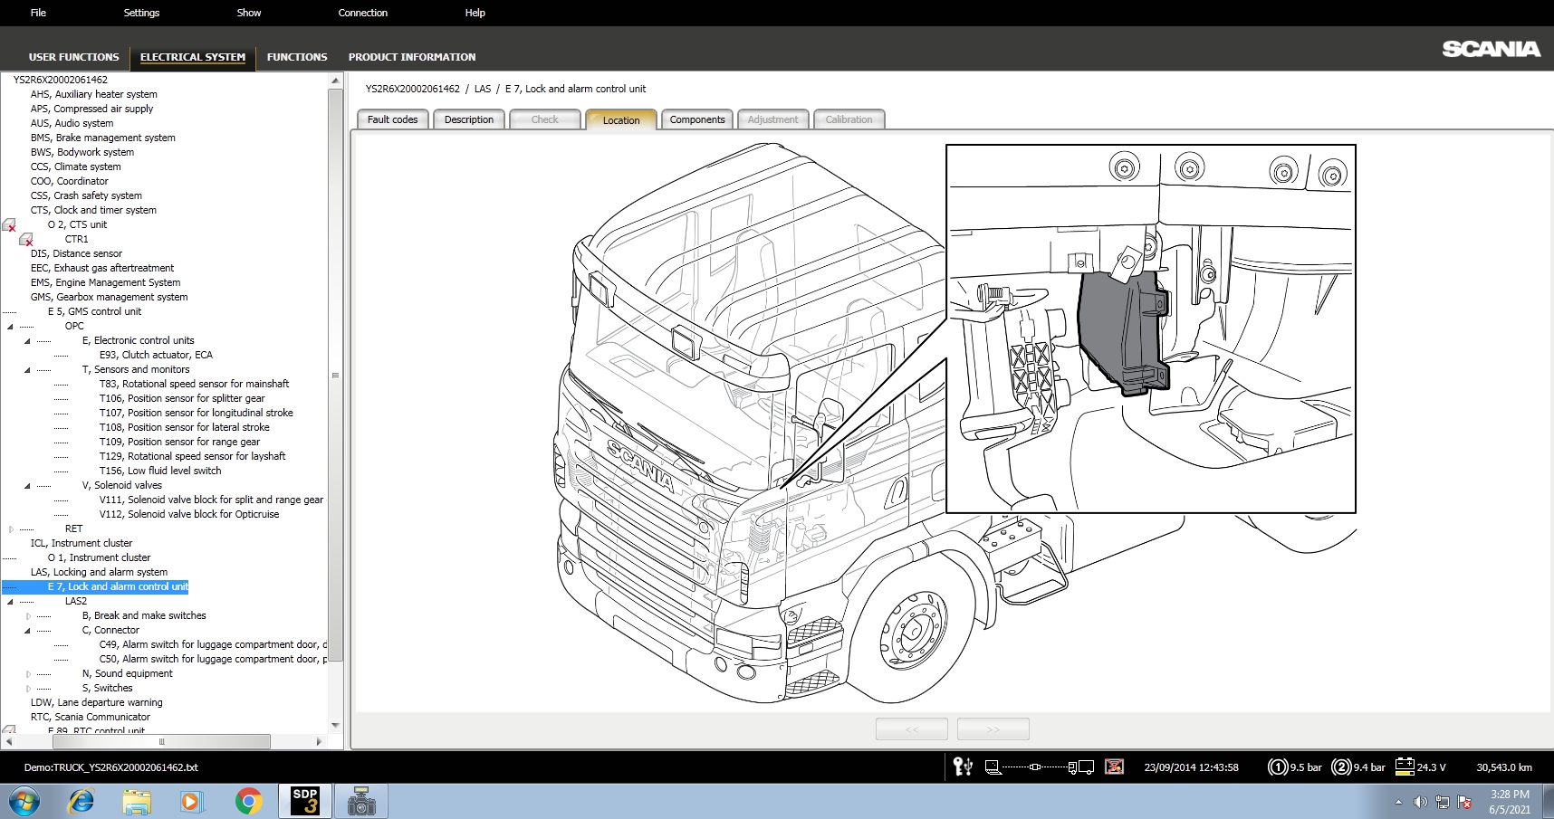
Task: Click the pressure gauge 1 icon showing 9.5 bar
Action: 1276,767
